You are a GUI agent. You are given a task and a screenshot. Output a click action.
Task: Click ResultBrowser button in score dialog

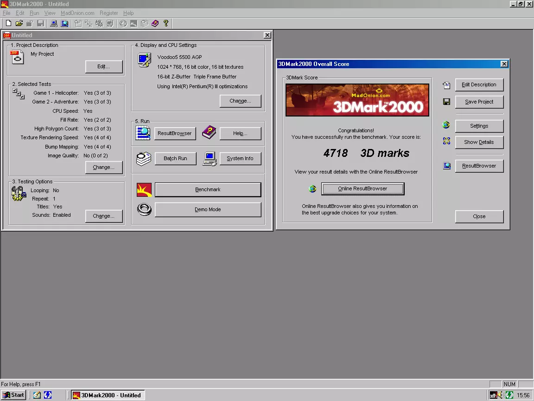[479, 166]
